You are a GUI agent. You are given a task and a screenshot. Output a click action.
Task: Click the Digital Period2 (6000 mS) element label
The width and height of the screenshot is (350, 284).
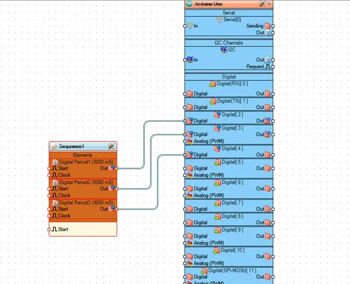coord(86,182)
